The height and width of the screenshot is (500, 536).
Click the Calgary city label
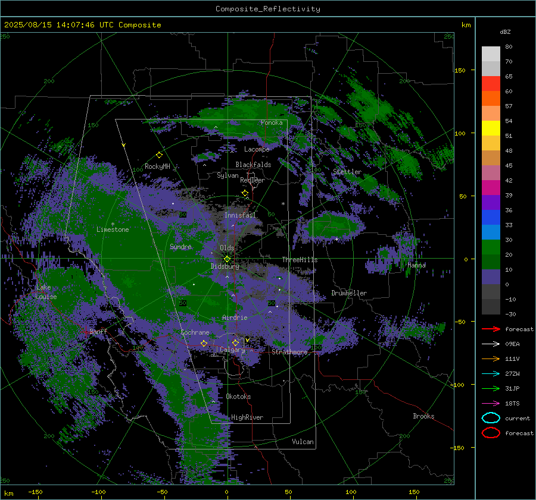(x=232, y=350)
